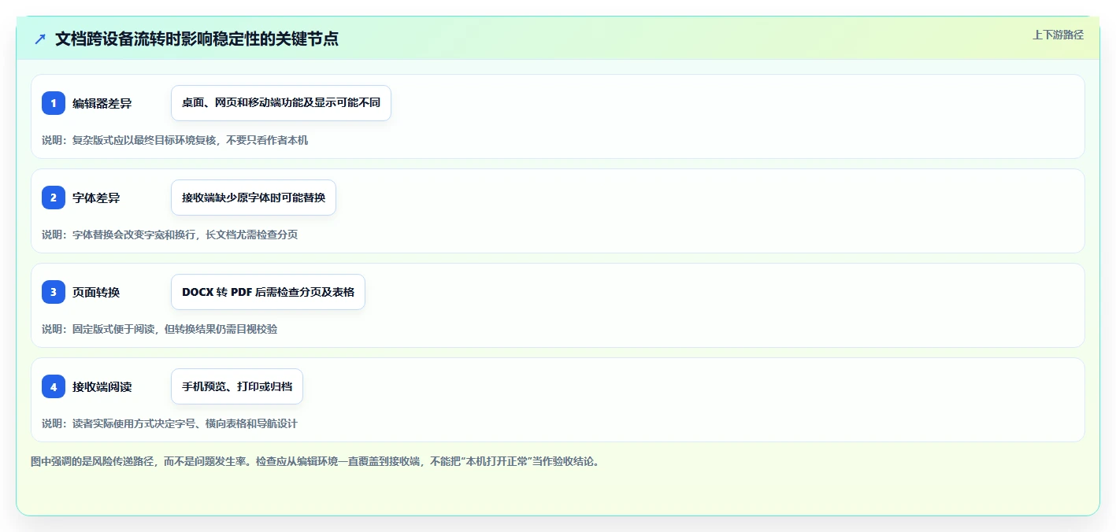Screen dimensions: 1116x532
Task: Click the note 字体替换会改变字宽和换行
Action: click(x=169, y=235)
